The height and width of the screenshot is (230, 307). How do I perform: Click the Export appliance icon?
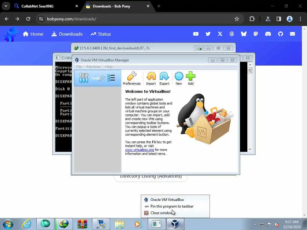click(164, 78)
